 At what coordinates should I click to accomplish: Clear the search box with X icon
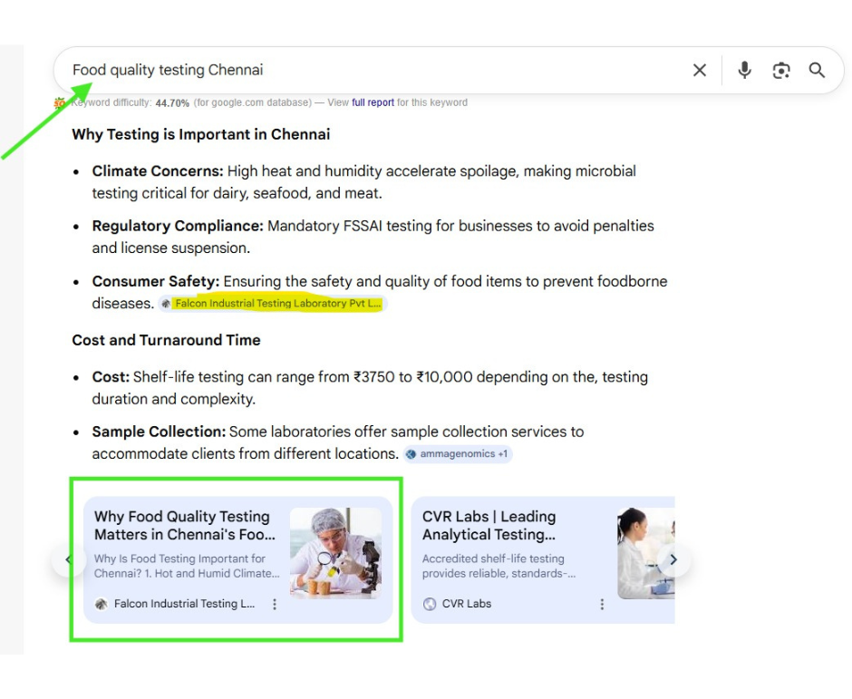(x=700, y=70)
